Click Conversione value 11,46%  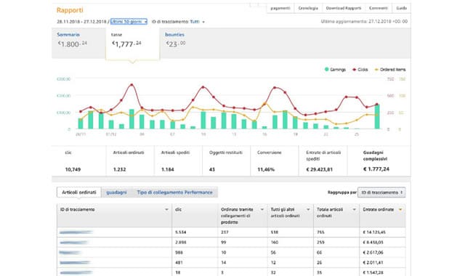pos(266,169)
